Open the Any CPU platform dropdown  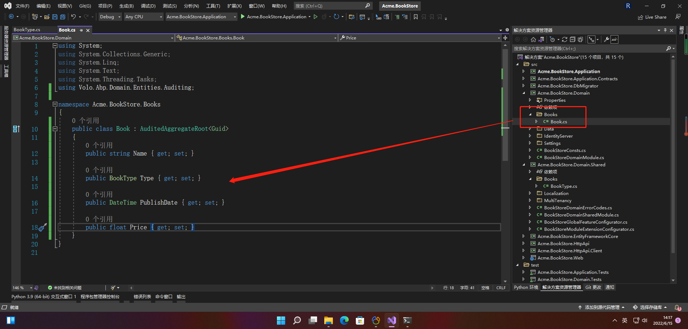point(143,17)
